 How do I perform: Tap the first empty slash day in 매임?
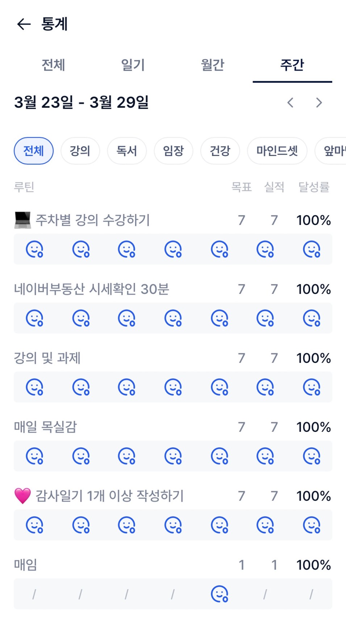point(34,594)
